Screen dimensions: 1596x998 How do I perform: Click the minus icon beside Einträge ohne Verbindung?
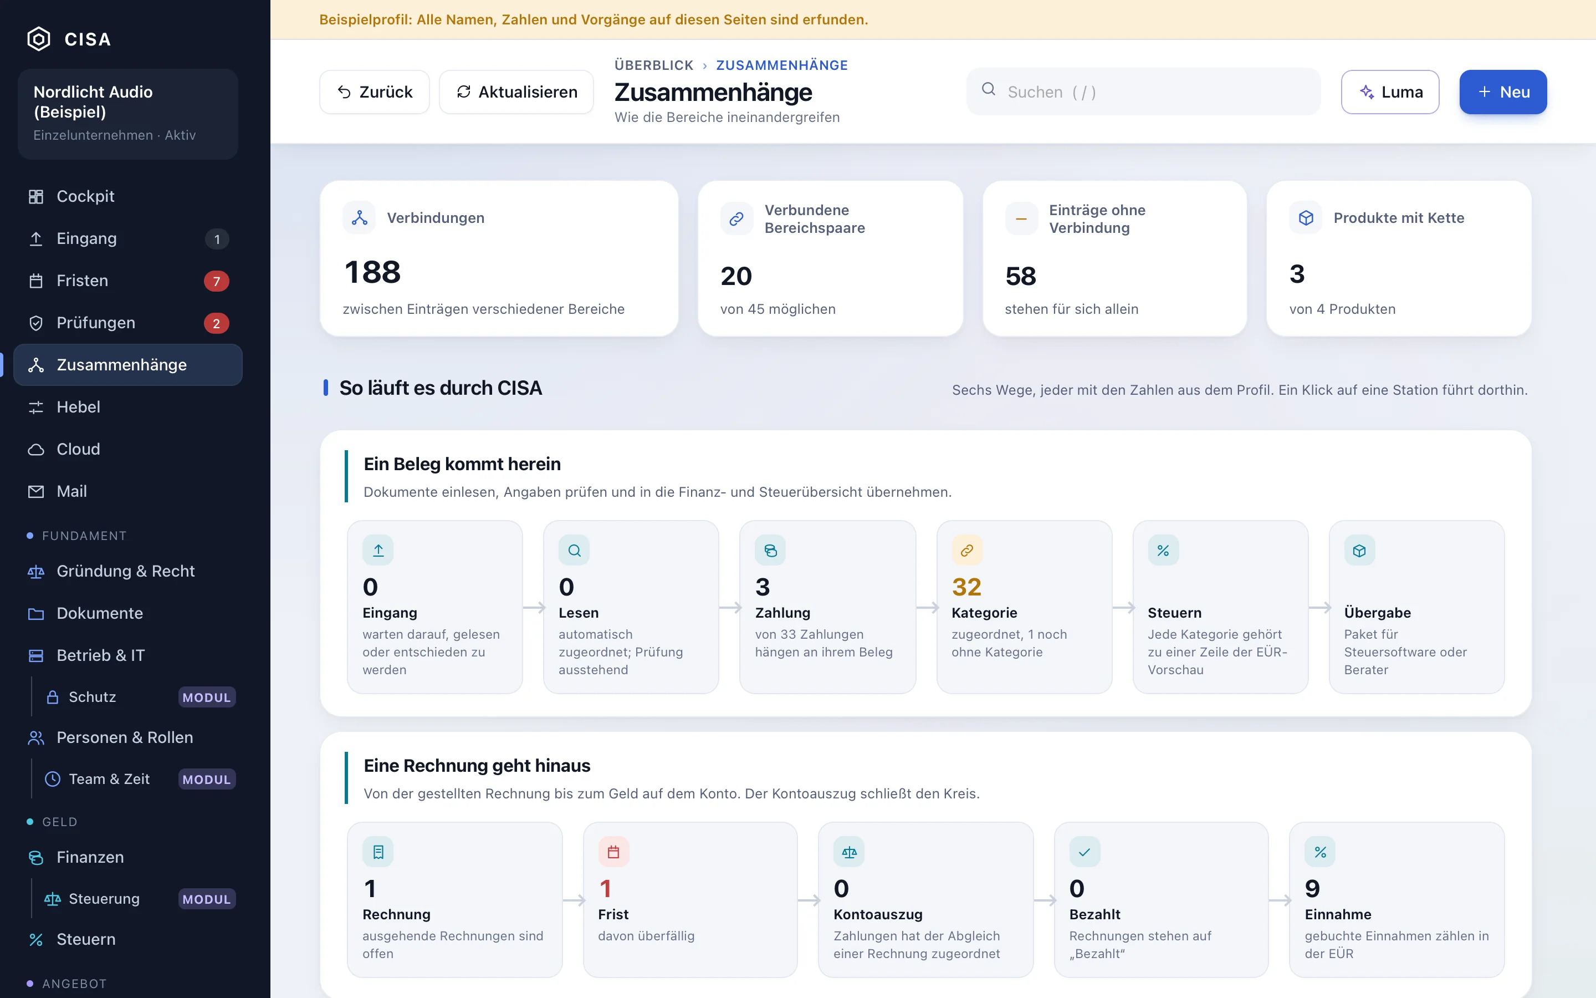point(1021,218)
